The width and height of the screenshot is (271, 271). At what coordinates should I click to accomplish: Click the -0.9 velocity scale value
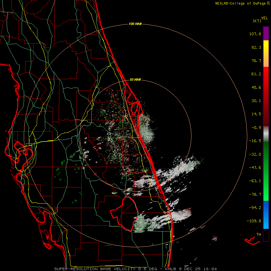[x=256, y=128]
